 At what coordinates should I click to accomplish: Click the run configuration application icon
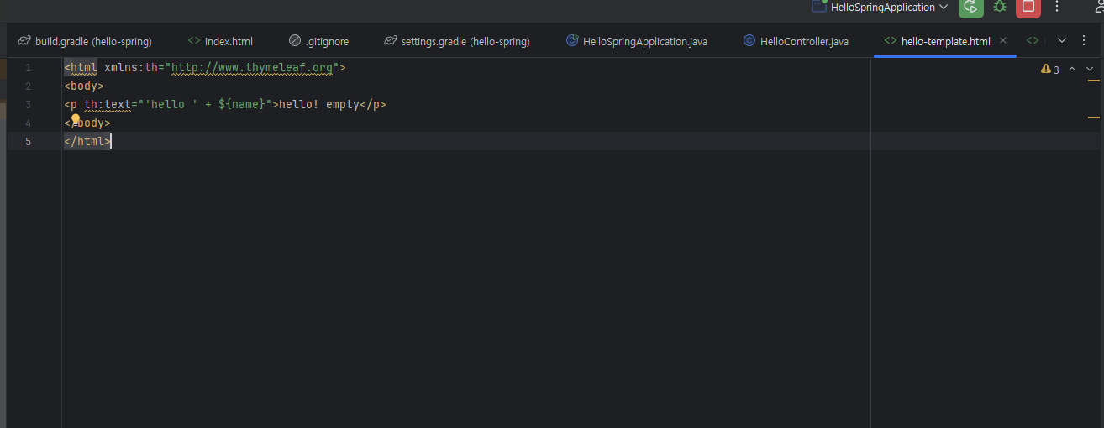tap(818, 6)
